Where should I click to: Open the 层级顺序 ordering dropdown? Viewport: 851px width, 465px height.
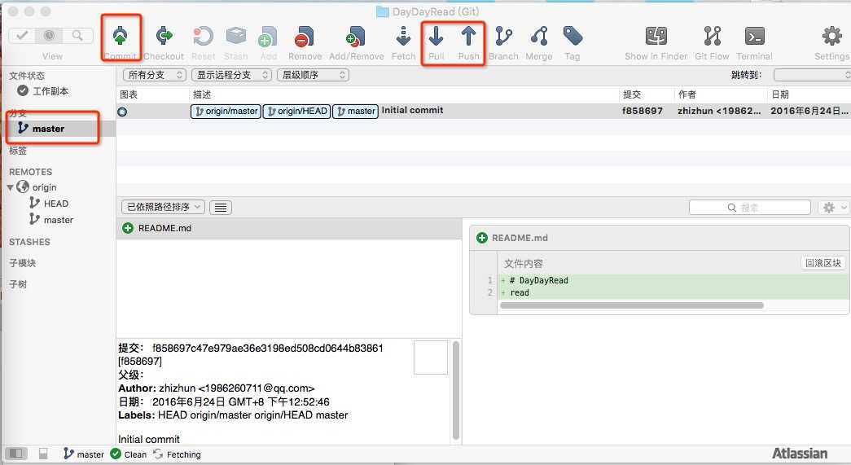[313, 75]
